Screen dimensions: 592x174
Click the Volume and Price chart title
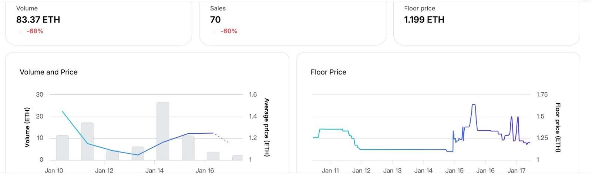tap(48, 72)
